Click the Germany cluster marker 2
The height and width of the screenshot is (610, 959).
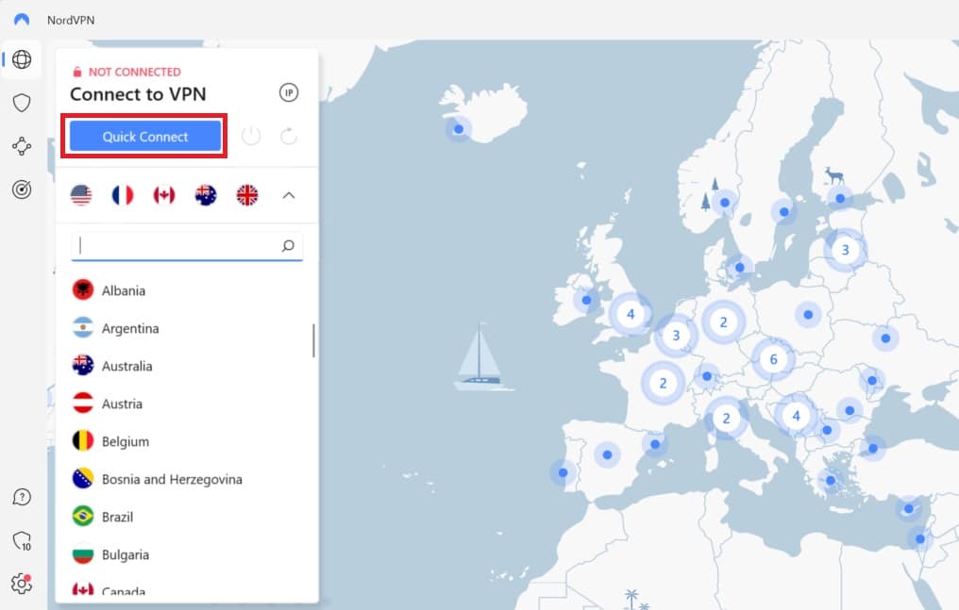point(723,321)
